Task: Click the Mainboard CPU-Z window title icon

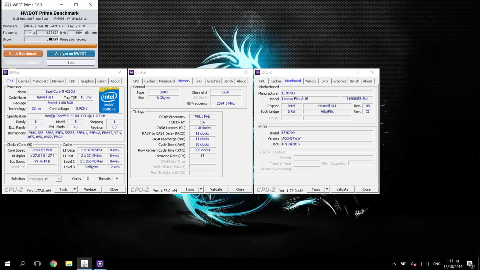Action: pyautogui.click(x=258, y=72)
